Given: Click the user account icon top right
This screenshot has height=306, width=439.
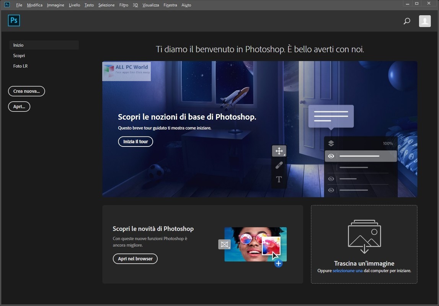Looking at the screenshot, I should [425, 21].
